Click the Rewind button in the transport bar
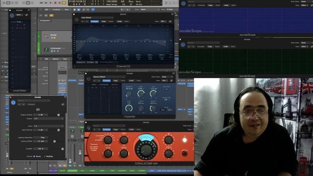Image resolution: width=313 pixels, height=176 pixels. click(41, 3)
